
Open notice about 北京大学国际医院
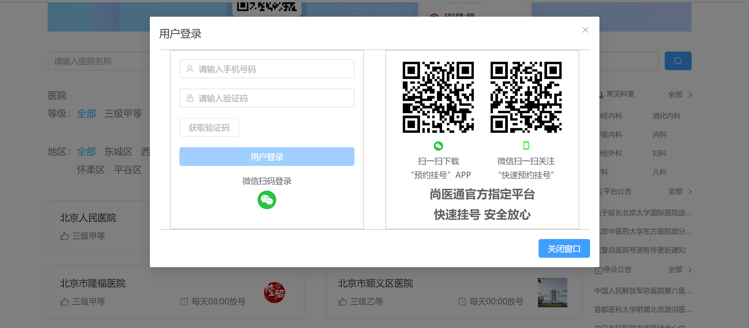[x=645, y=213]
